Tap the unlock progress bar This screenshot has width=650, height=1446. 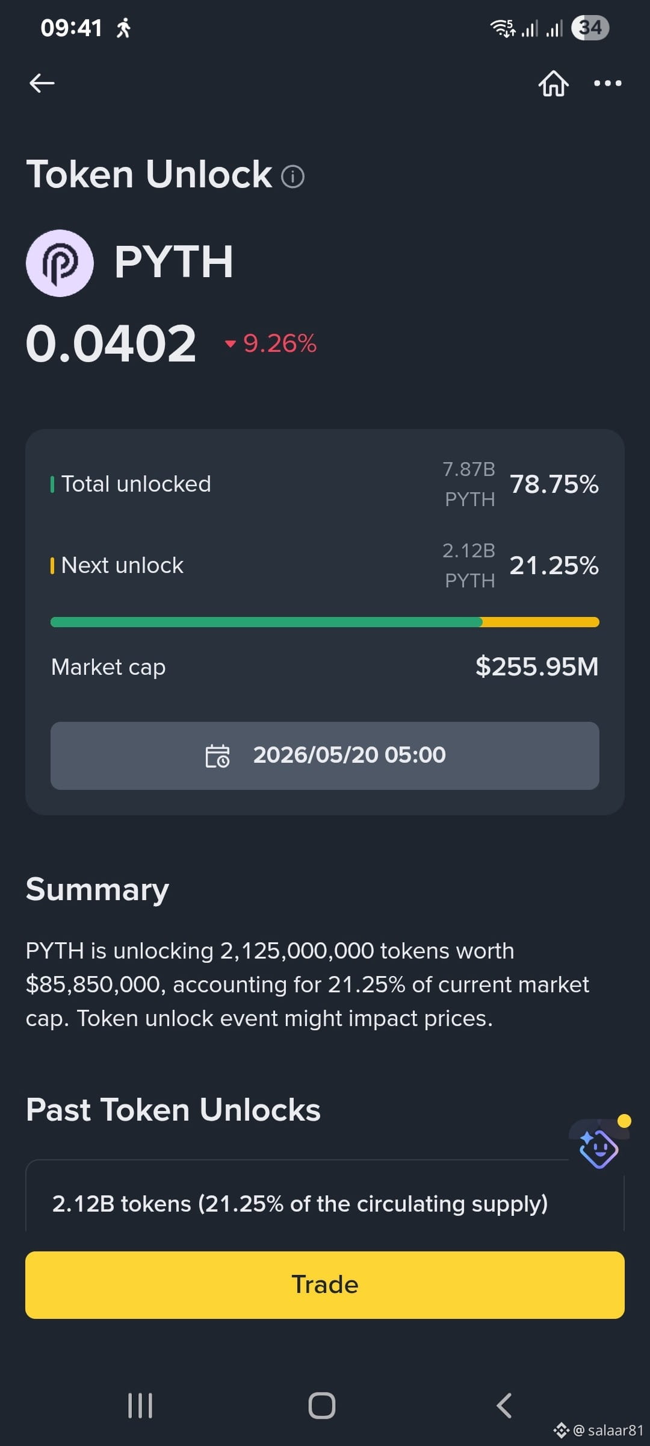point(325,622)
